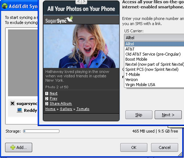The height and width of the screenshot is (158, 184).
Task: Click the window resize grip corner
Action: (180, 154)
